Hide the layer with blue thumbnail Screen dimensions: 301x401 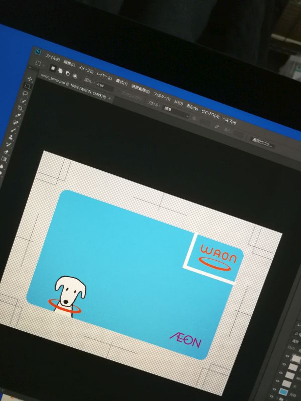[275, 389]
